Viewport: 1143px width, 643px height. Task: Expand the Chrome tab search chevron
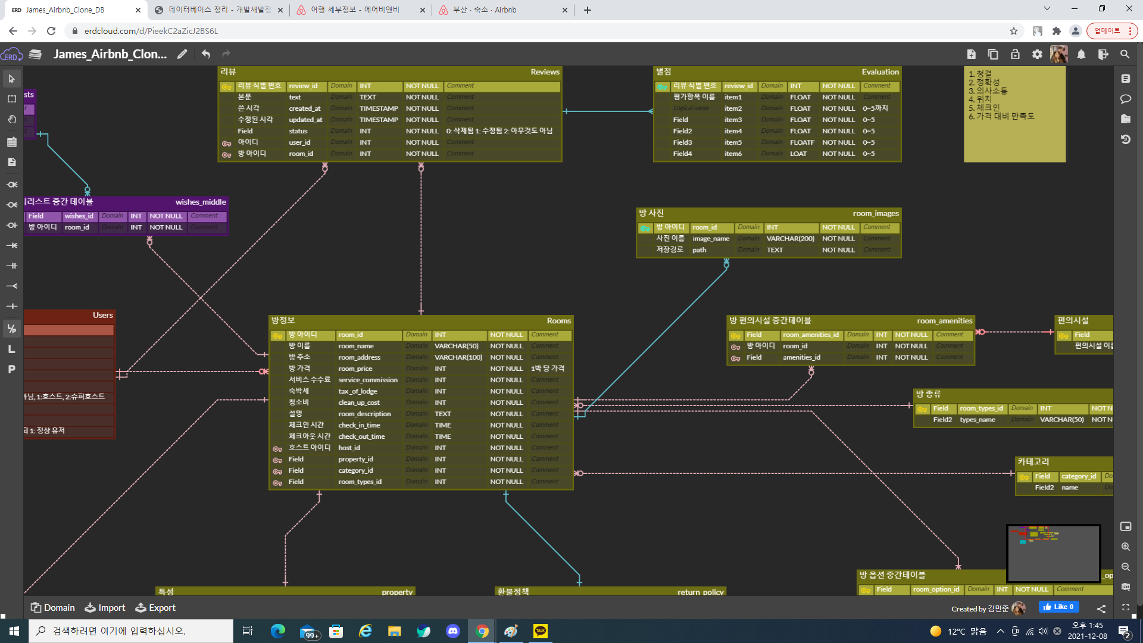[1047, 9]
